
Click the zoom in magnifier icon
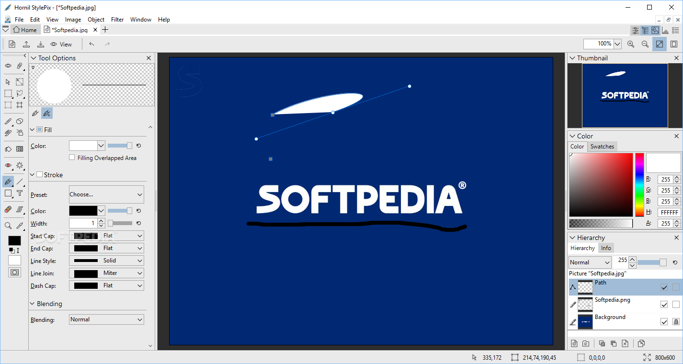(x=631, y=44)
